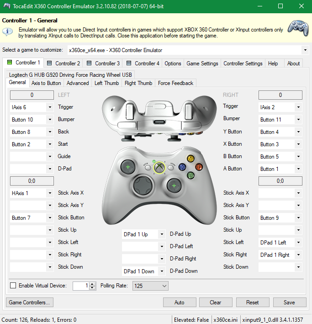Click the Back button on controller image
Image resolution: width=312 pixels, height=324 pixels.
click(148, 167)
